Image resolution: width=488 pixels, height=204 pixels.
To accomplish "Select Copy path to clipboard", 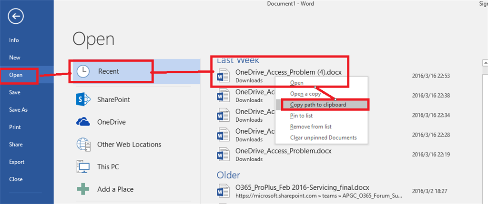I will (322, 105).
